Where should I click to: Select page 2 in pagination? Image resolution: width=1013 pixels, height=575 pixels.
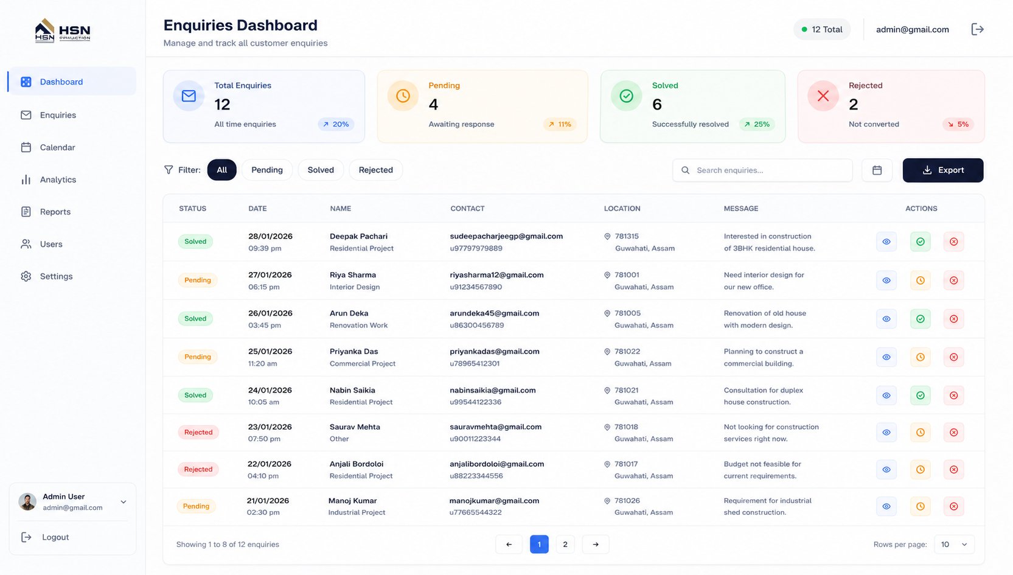pyautogui.click(x=565, y=545)
